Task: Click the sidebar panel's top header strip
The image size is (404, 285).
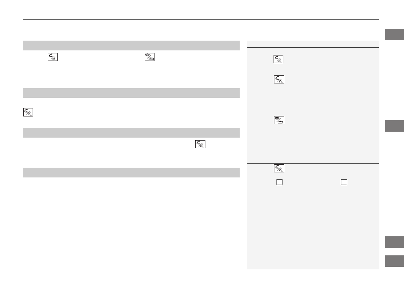Action: 313,44
